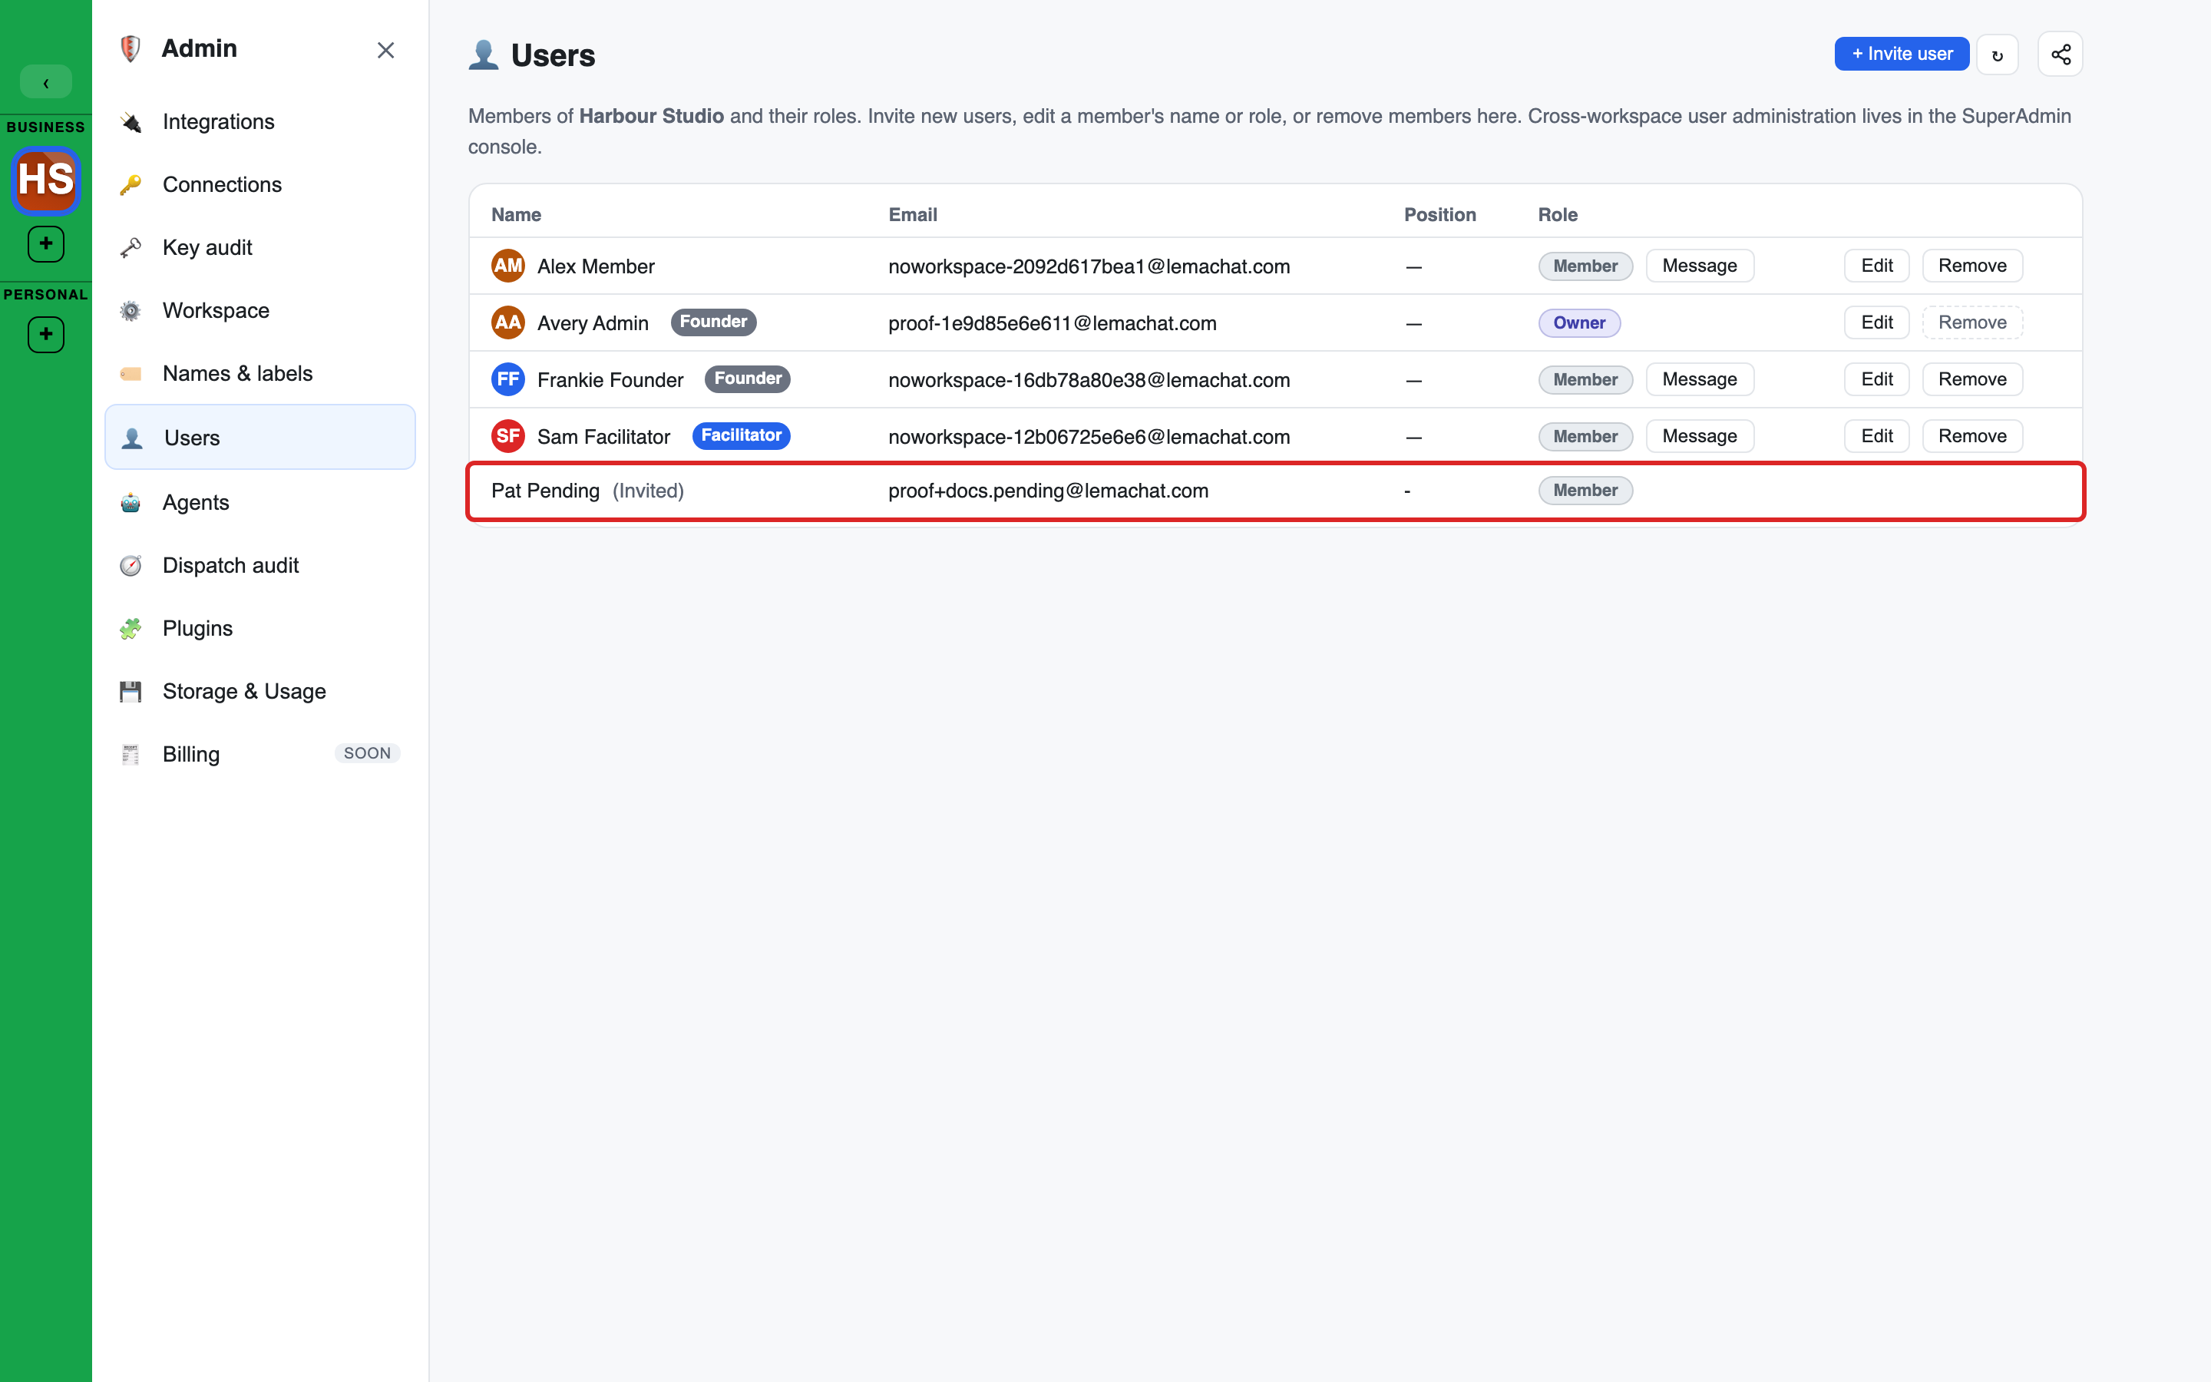Image resolution: width=2211 pixels, height=1382 pixels.
Task: Collapse the sidebar with the back chevron
Action: [x=46, y=82]
